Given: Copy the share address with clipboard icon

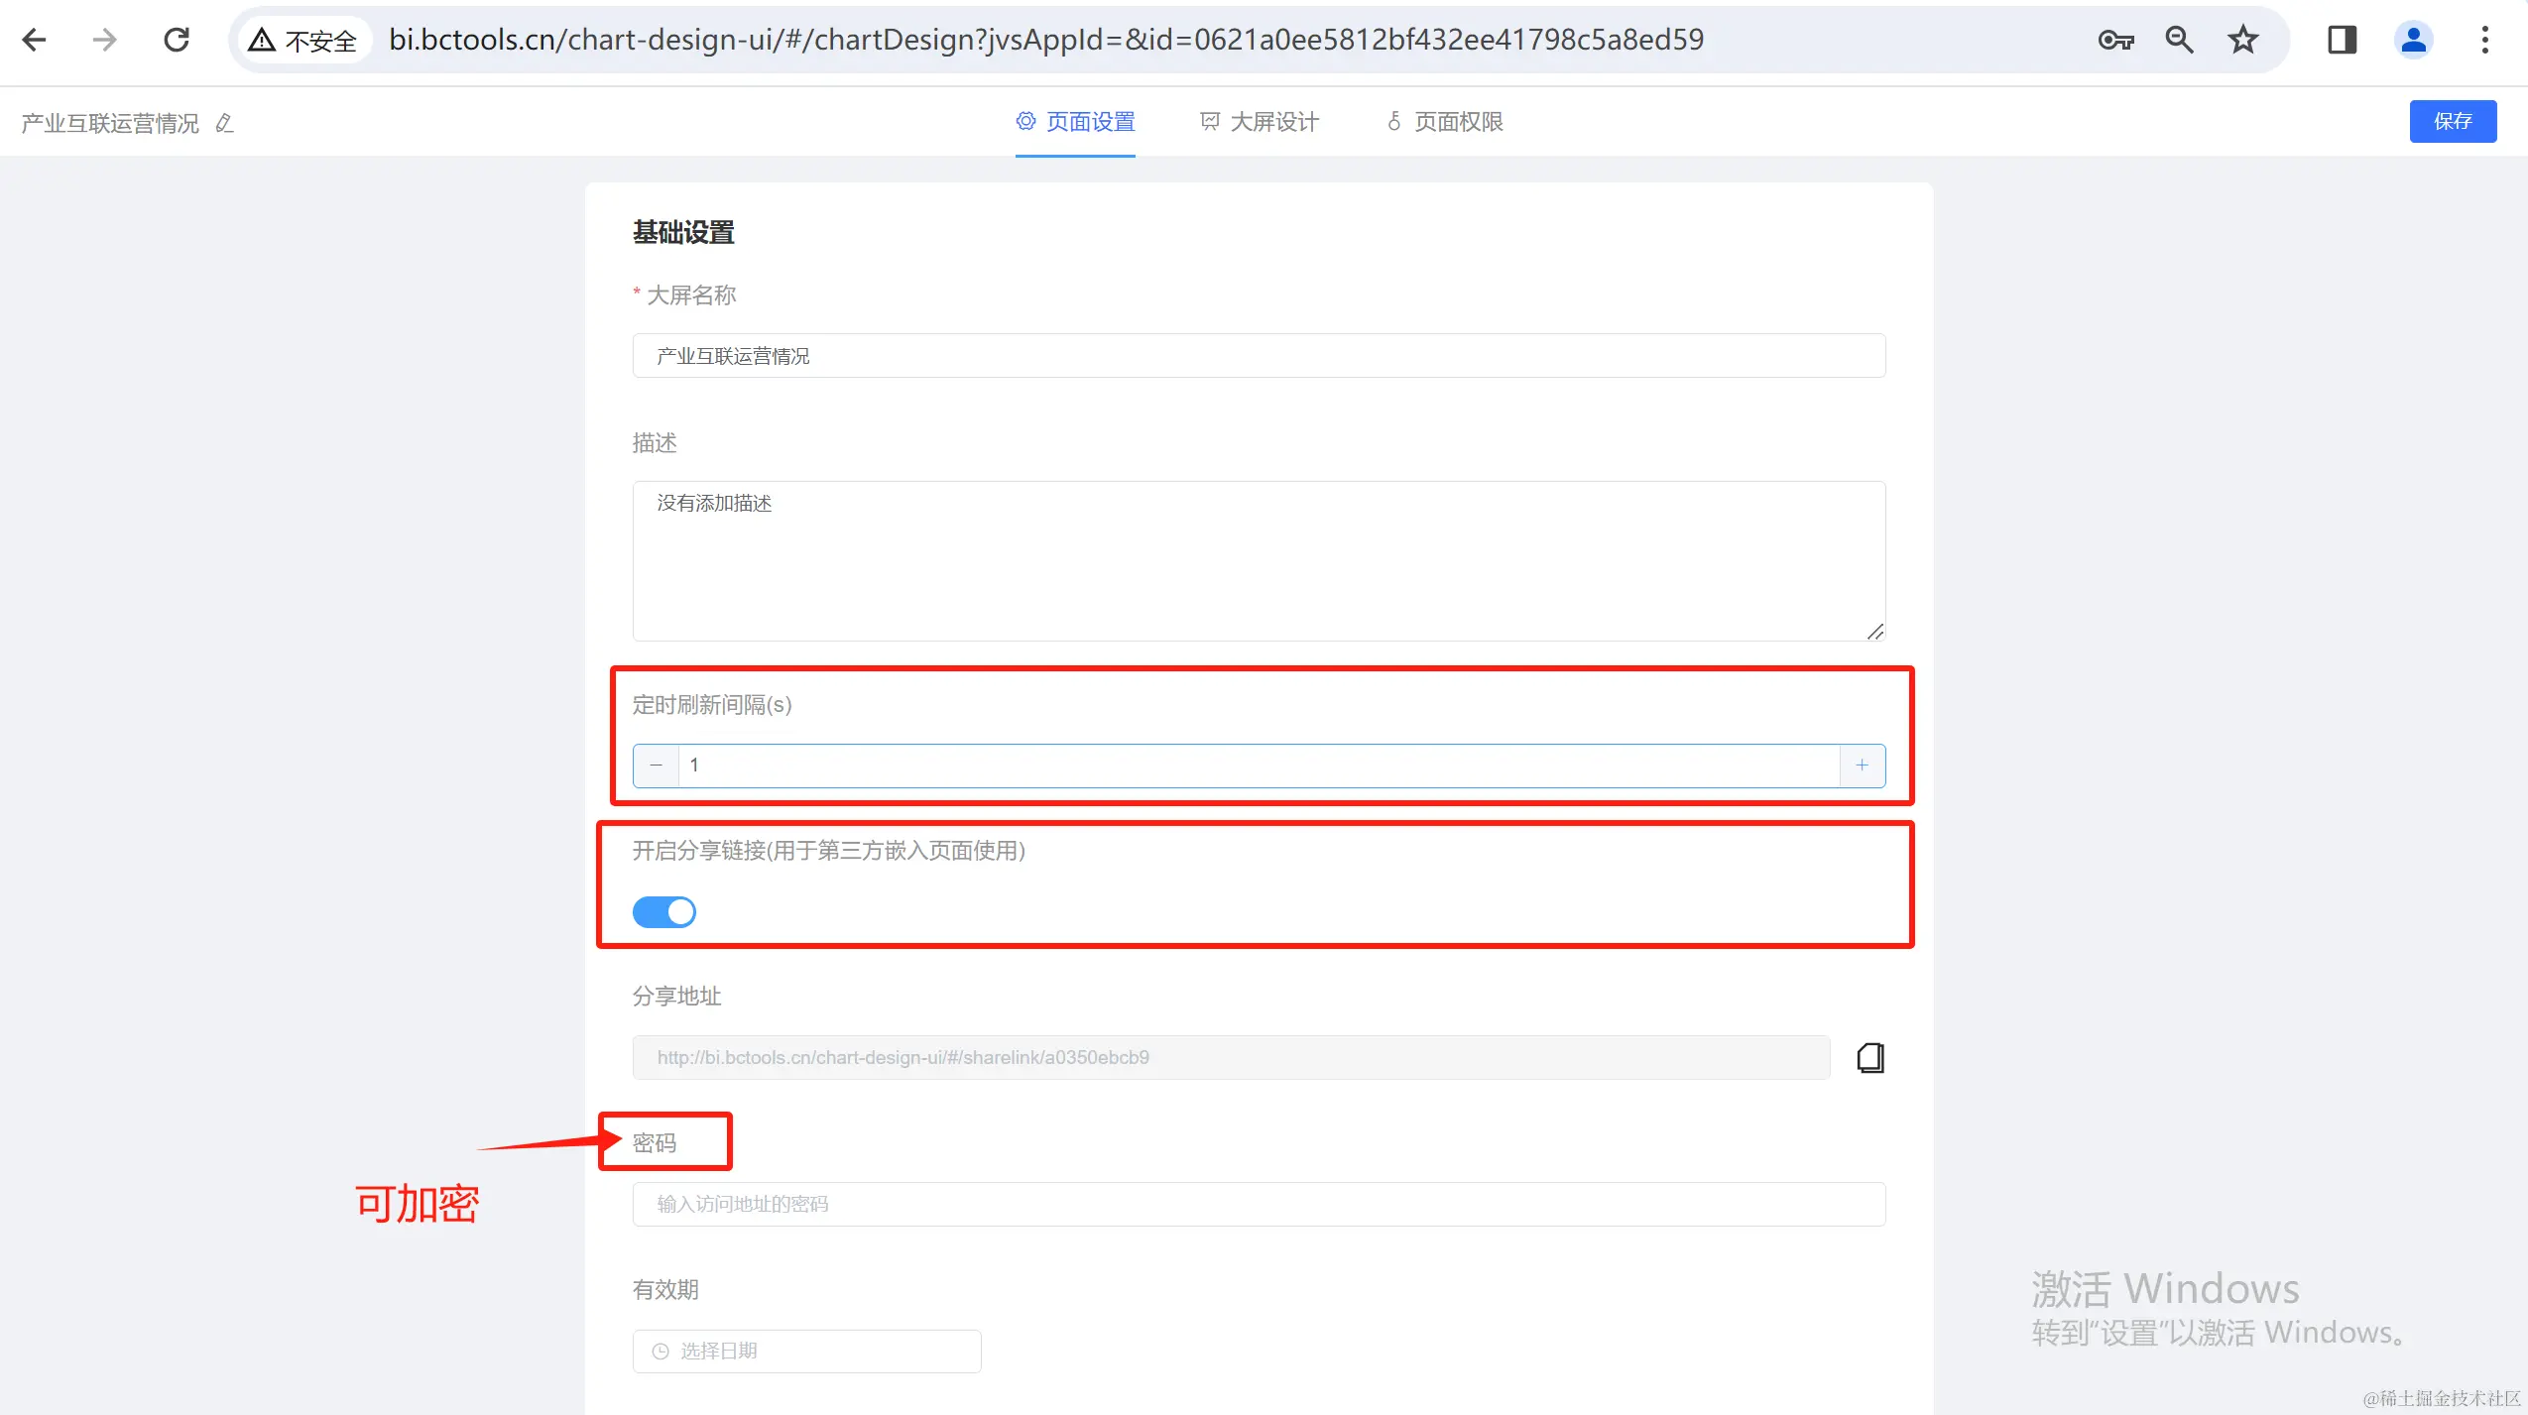Looking at the screenshot, I should 1869,1058.
